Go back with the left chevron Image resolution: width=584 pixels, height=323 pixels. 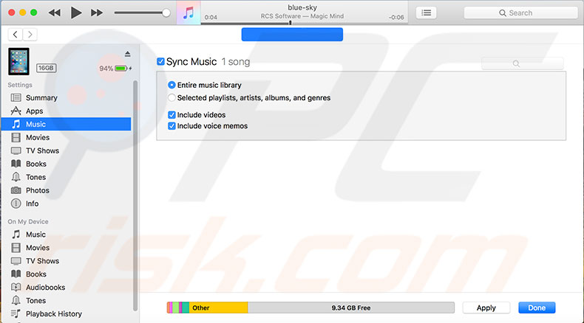[x=15, y=35]
